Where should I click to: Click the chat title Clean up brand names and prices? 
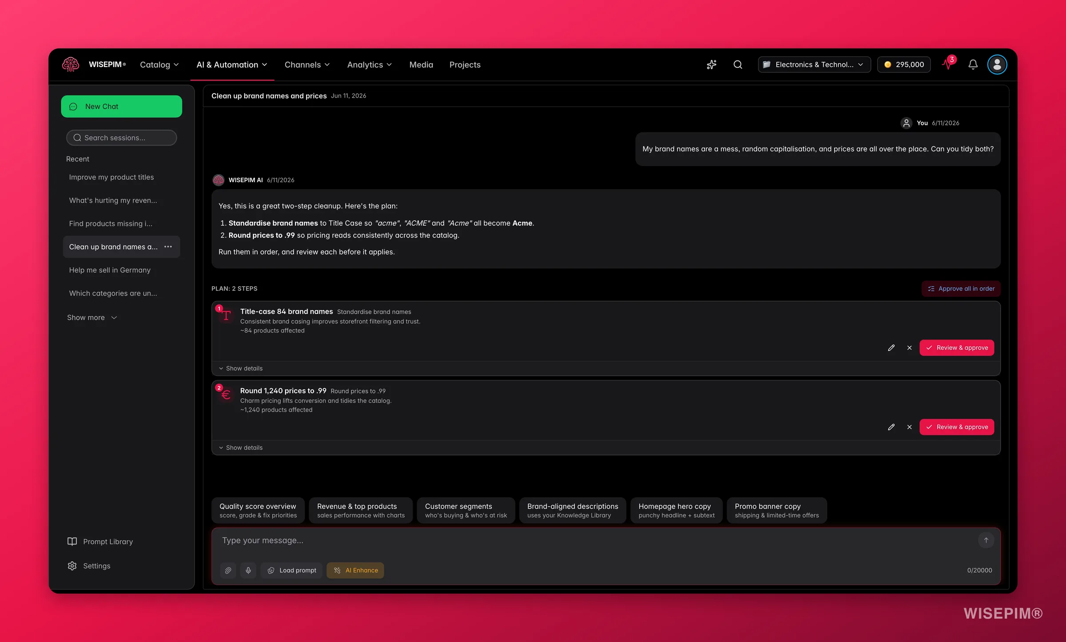269,96
